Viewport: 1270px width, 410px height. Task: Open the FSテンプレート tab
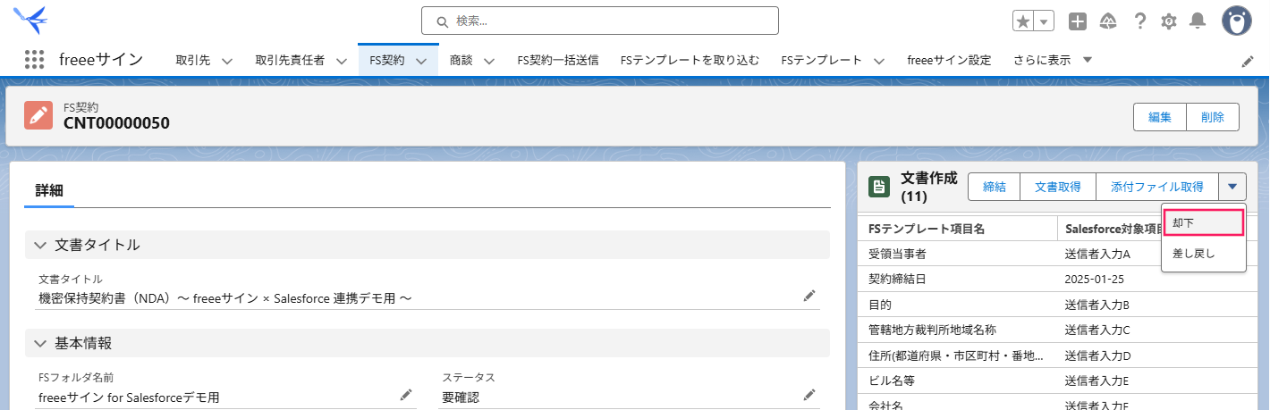(x=821, y=60)
